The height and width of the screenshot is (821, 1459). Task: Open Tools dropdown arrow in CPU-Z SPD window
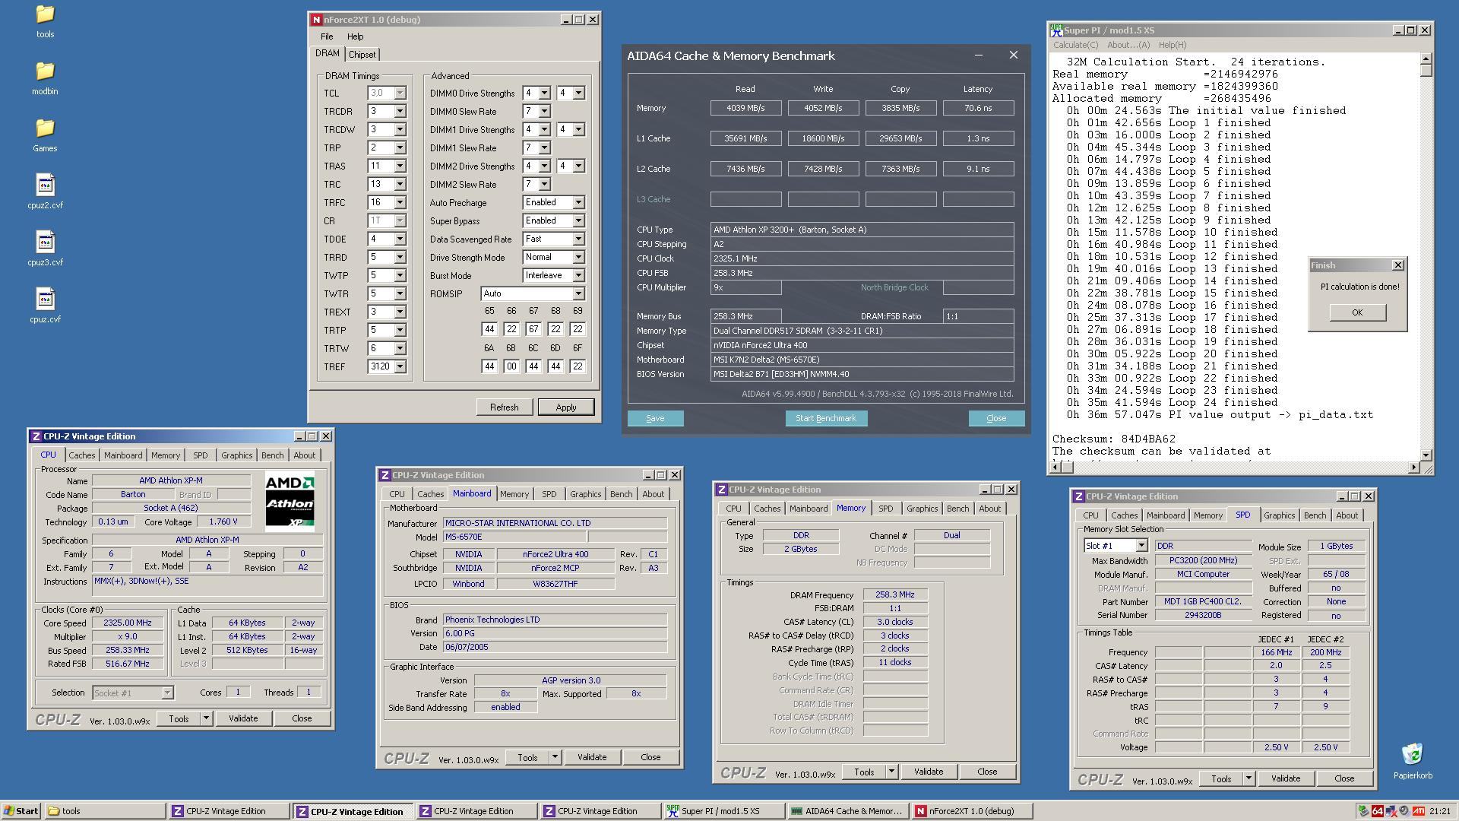point(1248,778)
